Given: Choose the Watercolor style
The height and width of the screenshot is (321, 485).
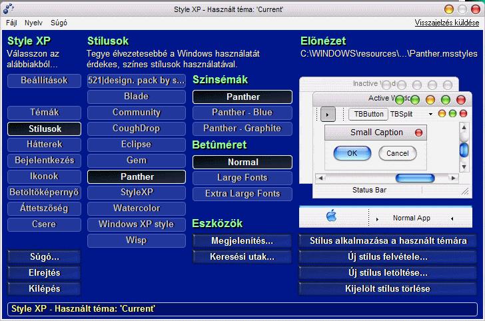Looking at the screenshot, I should coord(137,208).
